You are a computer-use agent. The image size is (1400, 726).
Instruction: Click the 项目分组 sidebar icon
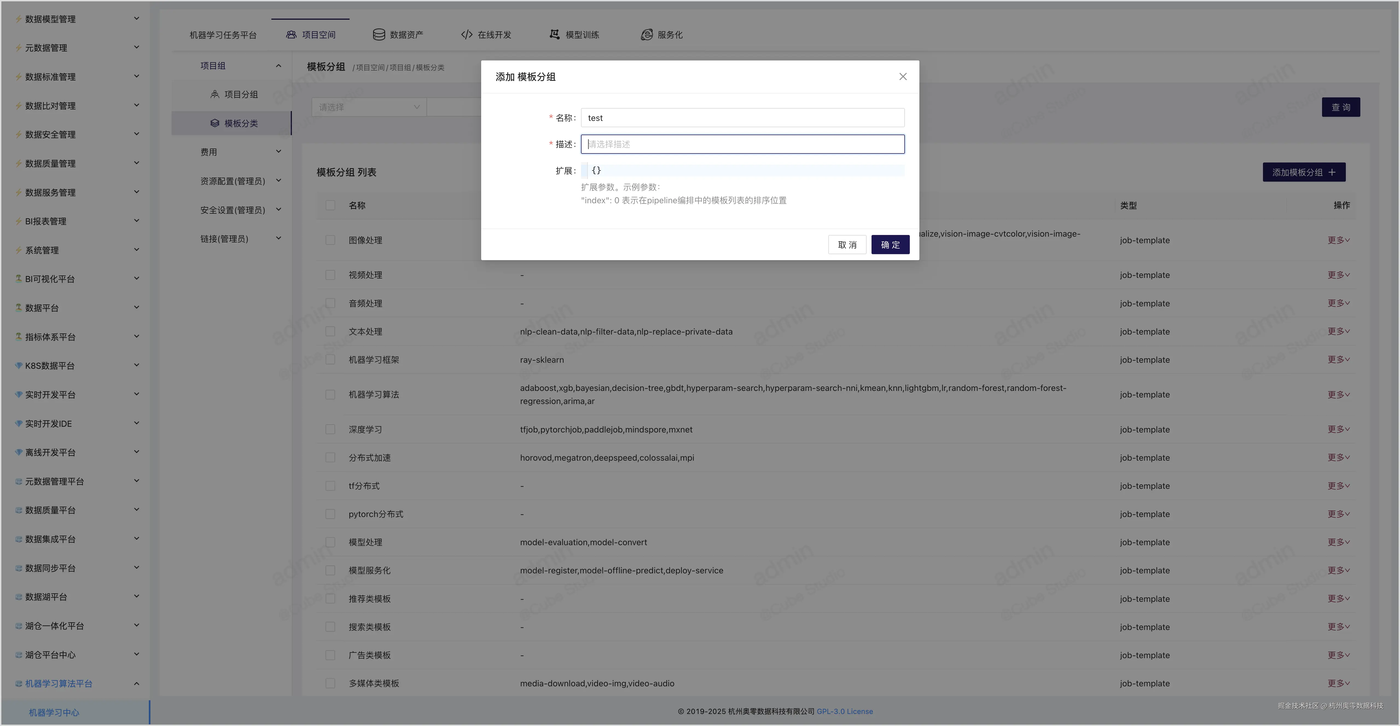coord(215,95)
